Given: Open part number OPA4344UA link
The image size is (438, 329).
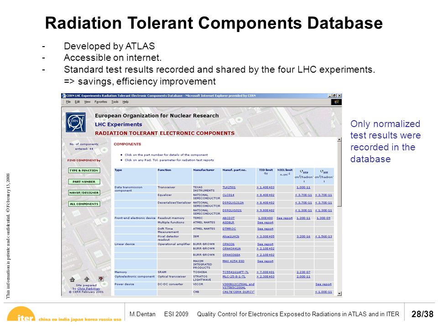Looking at the screenshot, I should tap(231, 249).
